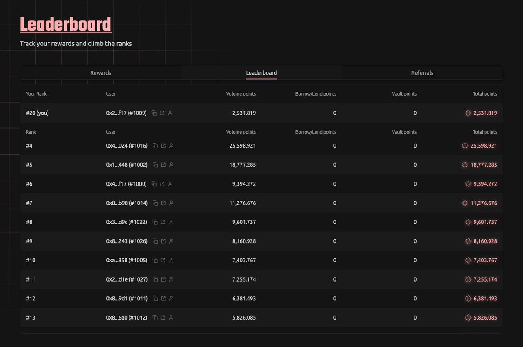Click rank '#4' cell

[29, 146]
